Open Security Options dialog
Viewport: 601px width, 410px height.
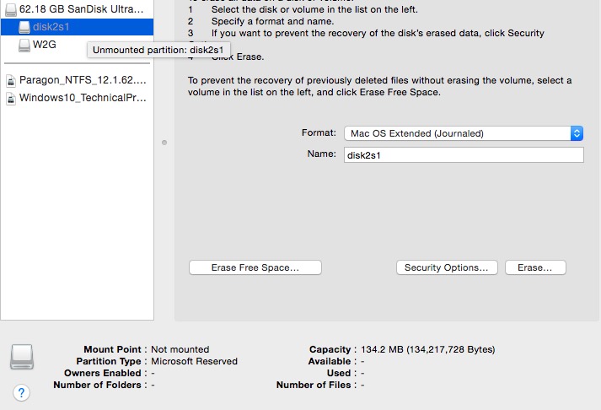(x=447, y=267)
